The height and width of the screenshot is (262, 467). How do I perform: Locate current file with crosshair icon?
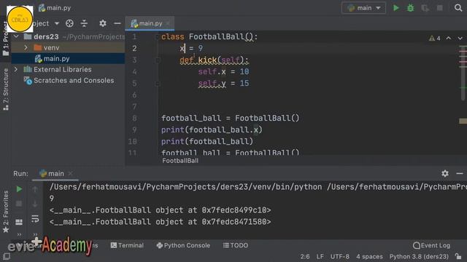tap(69, 23)
